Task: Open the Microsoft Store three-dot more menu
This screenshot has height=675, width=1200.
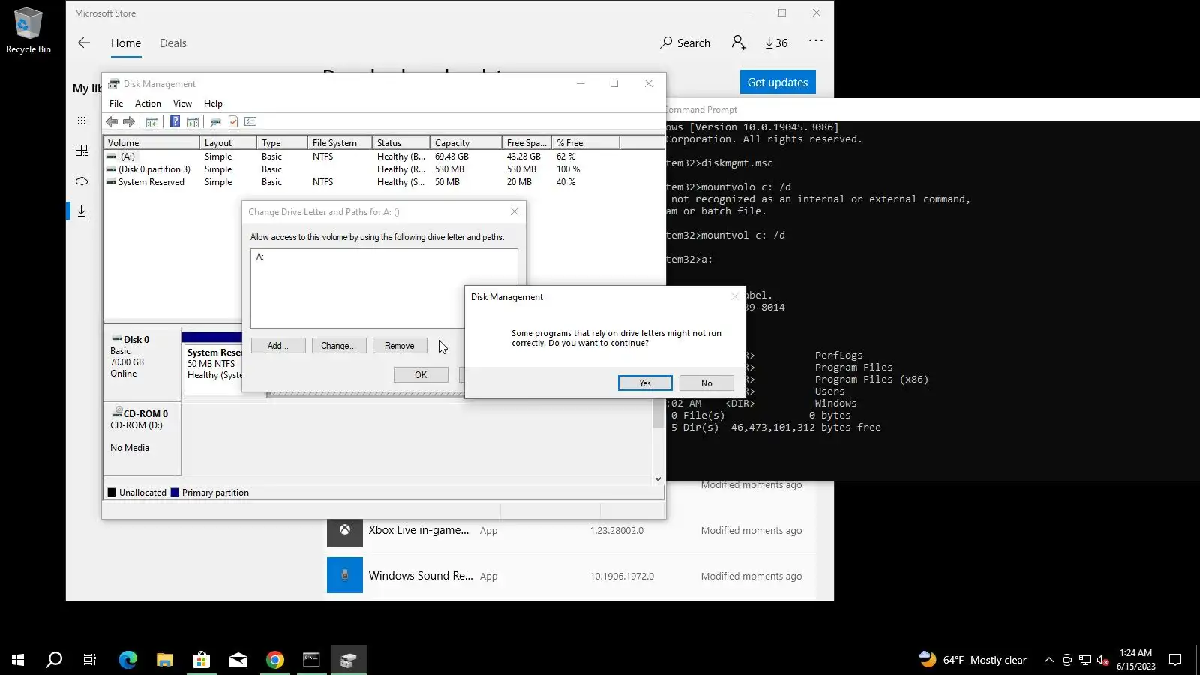Action: click(816, 41)
